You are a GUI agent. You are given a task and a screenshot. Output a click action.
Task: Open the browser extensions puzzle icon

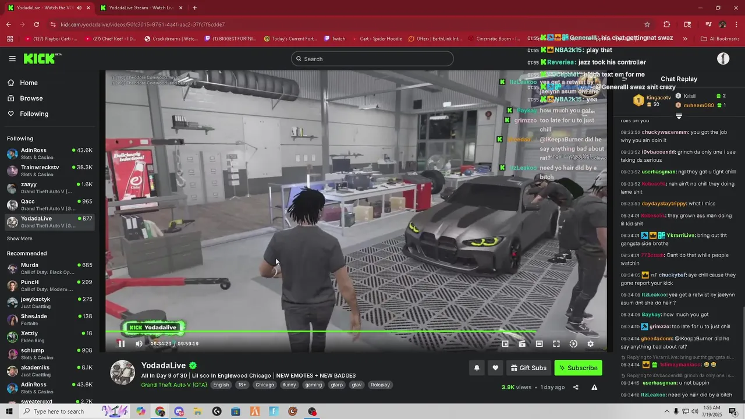coord(667,24)
